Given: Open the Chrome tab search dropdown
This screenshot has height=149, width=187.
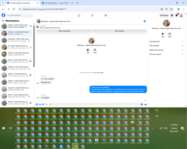Looking at the screenshot, I should (3, 3).
